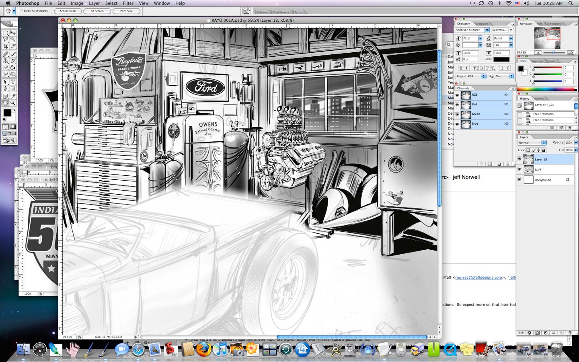This screenshot has width=579, height=362.
Task: Toggle RGB channel visibility eye
Action: coord(457,95)
